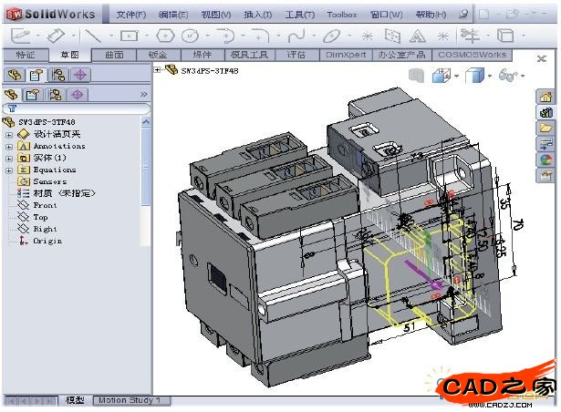Open SolidWorks Resources home icon
The image size is (561, 412).
click(x=545, y=97)
